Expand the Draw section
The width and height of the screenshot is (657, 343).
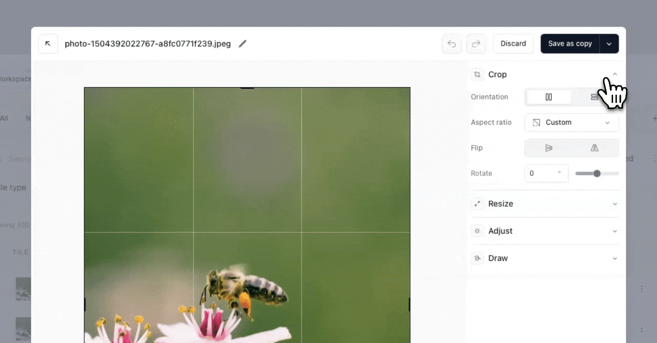point(615,258)
